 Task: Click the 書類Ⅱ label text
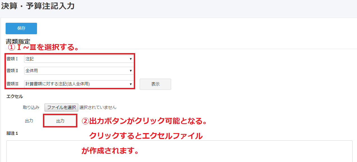[12, 71]
